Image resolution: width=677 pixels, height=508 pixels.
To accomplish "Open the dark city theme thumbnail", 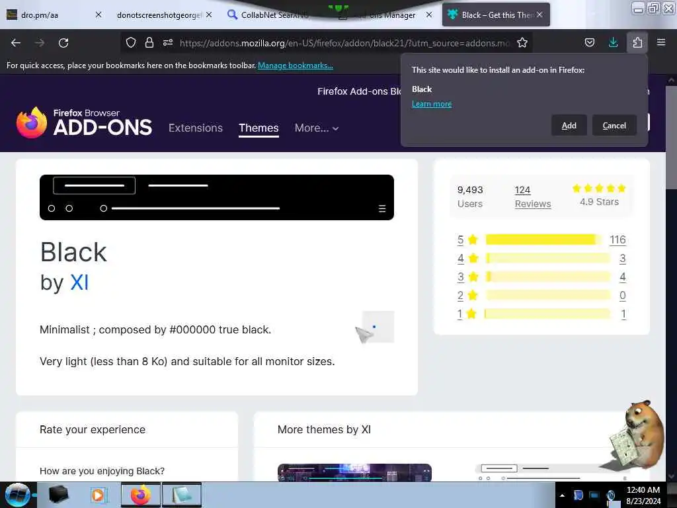I will click(x=354, y=472).
